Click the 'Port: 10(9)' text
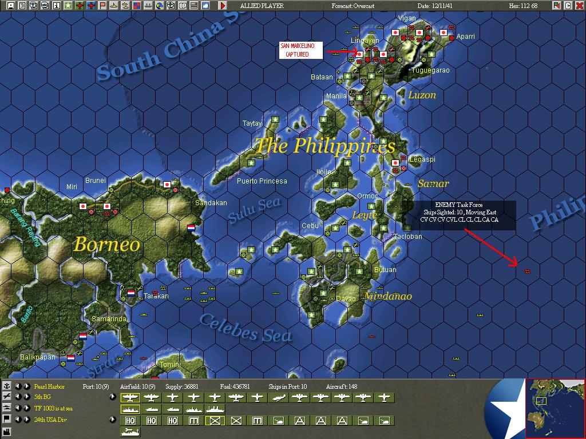586x439 pixels. point(96,386)
